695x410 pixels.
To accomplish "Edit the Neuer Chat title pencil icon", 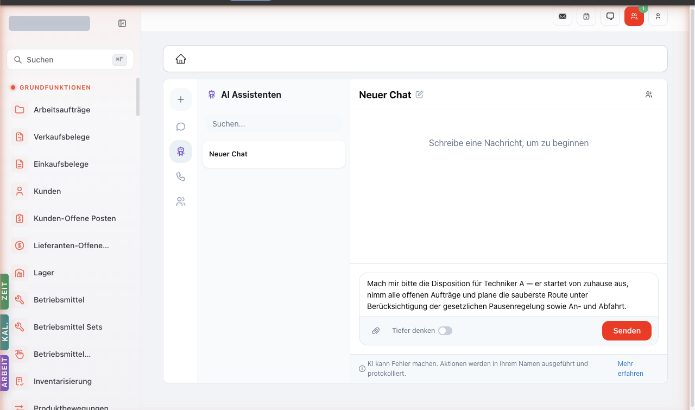I will coord(419,94).
